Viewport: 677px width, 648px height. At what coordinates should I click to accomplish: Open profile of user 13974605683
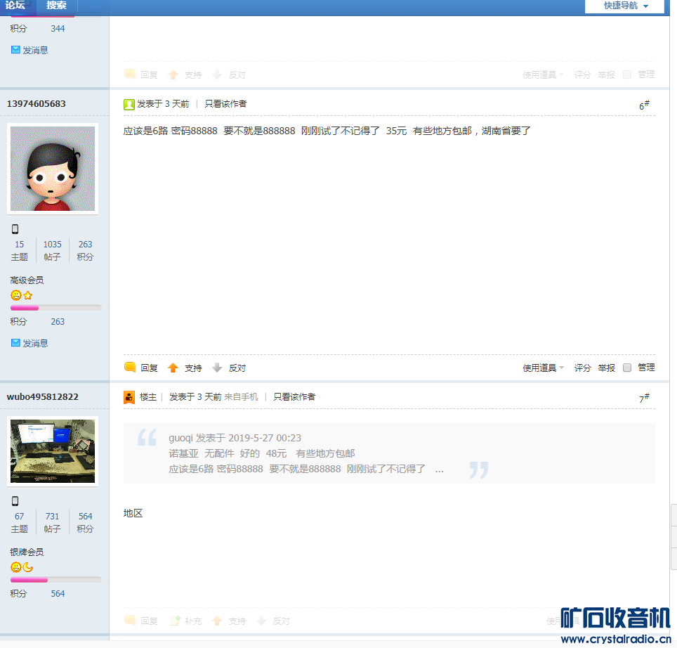click(37, 104)
